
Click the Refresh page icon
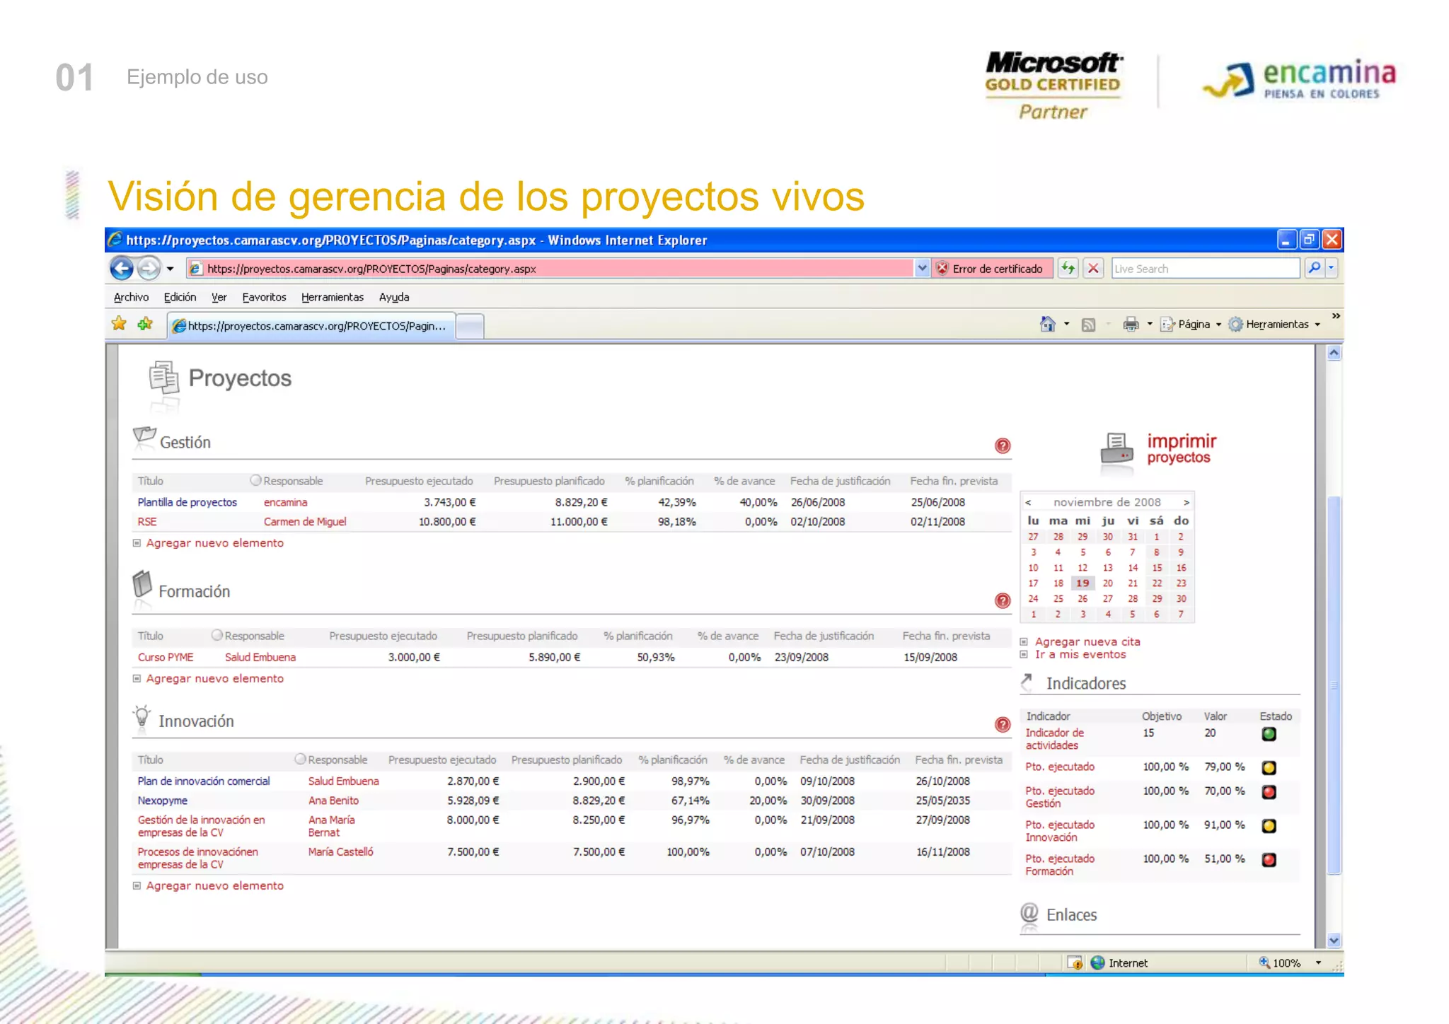point(1068,268)
